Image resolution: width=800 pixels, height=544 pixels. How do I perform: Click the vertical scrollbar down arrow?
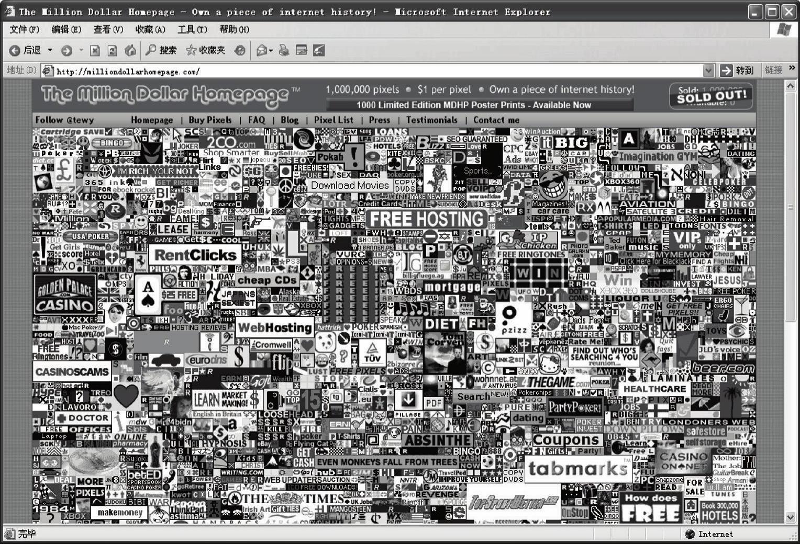click(x=791, y=517)
